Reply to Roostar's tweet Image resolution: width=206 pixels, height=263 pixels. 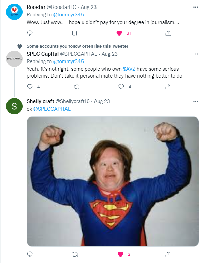point(30,33)
